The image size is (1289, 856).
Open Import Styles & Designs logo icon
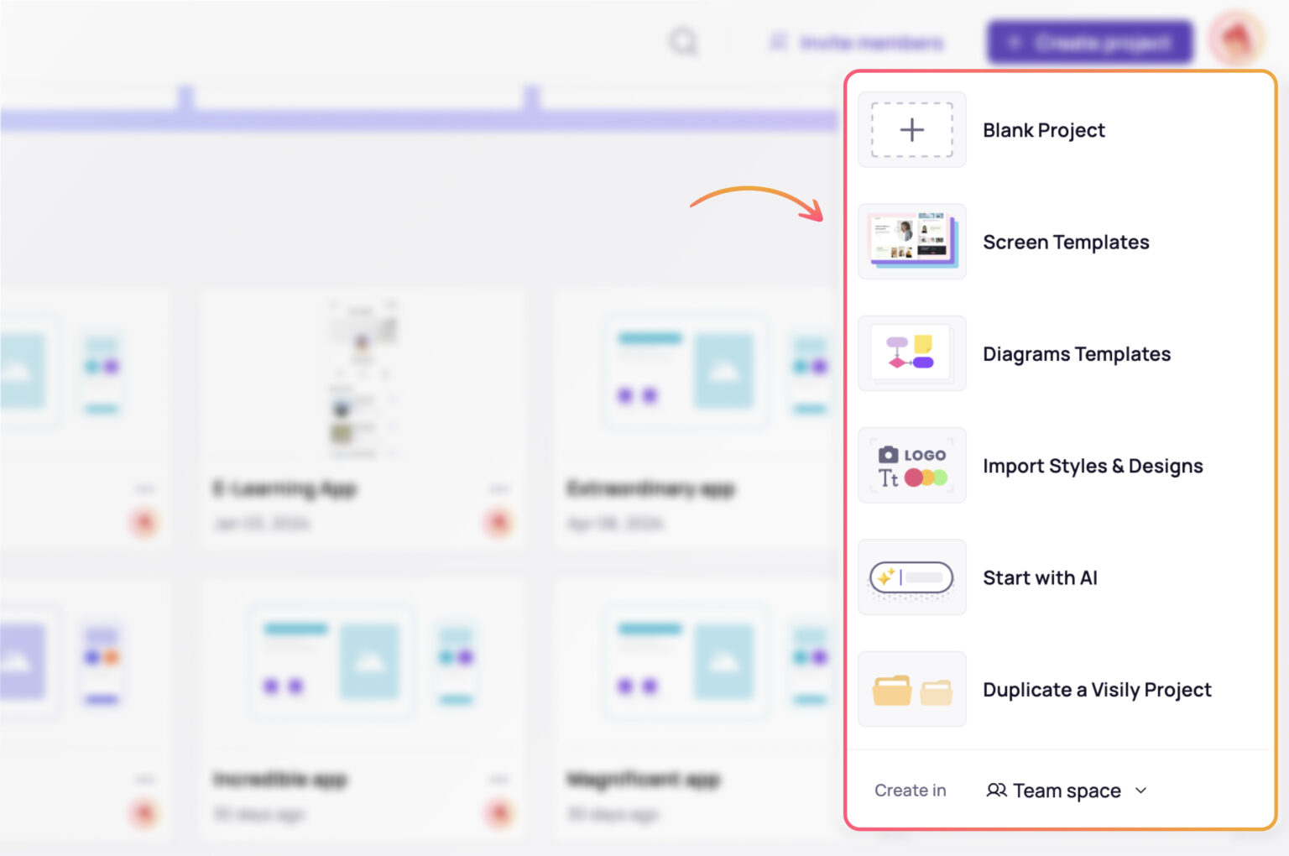coord(911,465)
